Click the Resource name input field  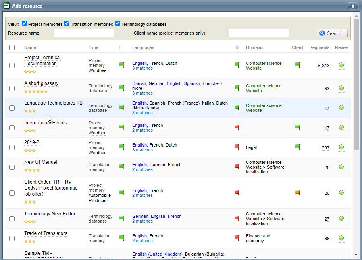click(84, 33)
